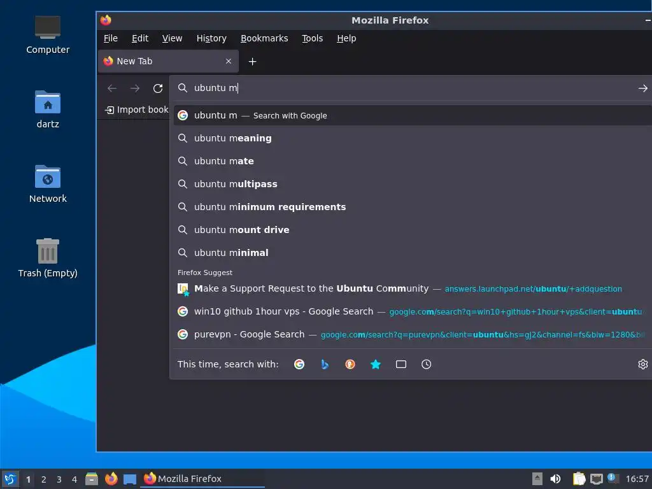Open the volume control speaker icon
652x489 pixels.
pos(555,479)
